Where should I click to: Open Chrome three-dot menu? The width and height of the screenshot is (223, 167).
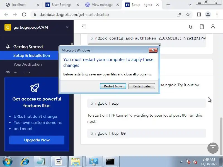pyautogui.click(x=217, y=14)
